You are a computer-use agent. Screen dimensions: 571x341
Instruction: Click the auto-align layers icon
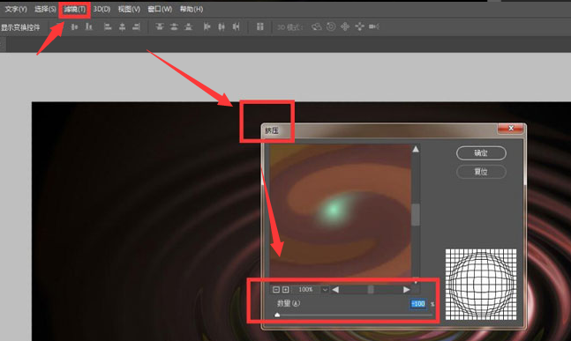[260, 26]
